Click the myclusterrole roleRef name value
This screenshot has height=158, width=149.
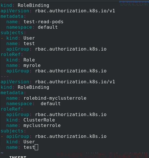[x=42, y=126]
